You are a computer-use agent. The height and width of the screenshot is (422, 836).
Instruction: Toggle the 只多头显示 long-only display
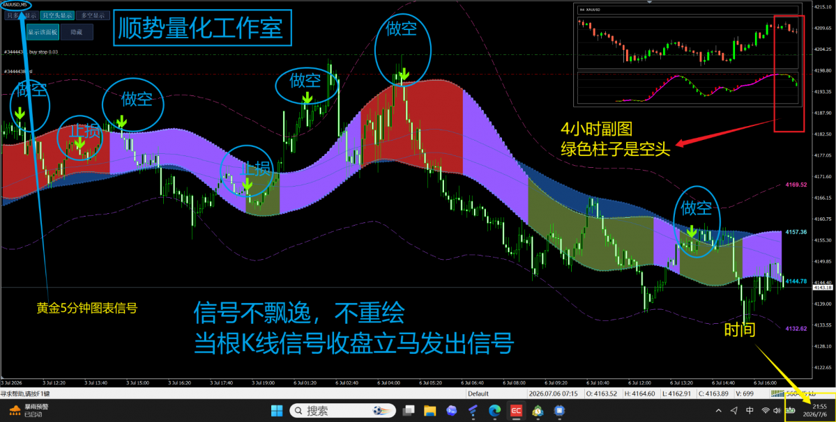tap(22, 15)
